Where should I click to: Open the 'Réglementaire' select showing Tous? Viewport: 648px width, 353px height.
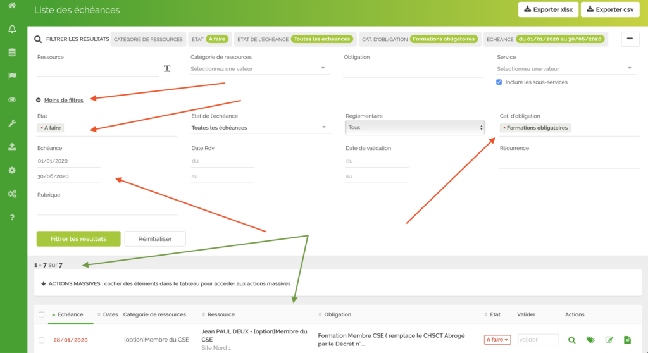click(x=414, y=127)
